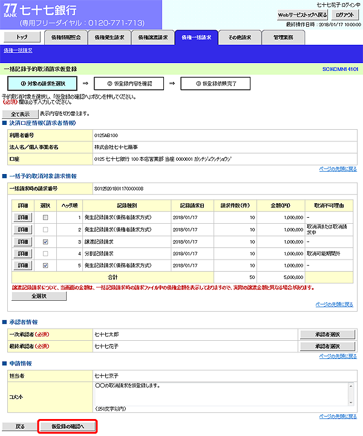This screenshot has width=363, height=436.
Task: Click step ② 仮登録内容を確認
Action: click(x=129, y=84)
